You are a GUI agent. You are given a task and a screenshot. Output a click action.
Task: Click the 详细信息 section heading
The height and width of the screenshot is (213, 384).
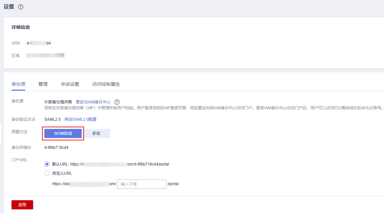tap(21, 27)
